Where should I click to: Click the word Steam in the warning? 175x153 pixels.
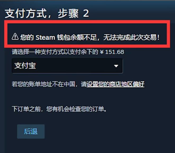[x=45, y=37]
